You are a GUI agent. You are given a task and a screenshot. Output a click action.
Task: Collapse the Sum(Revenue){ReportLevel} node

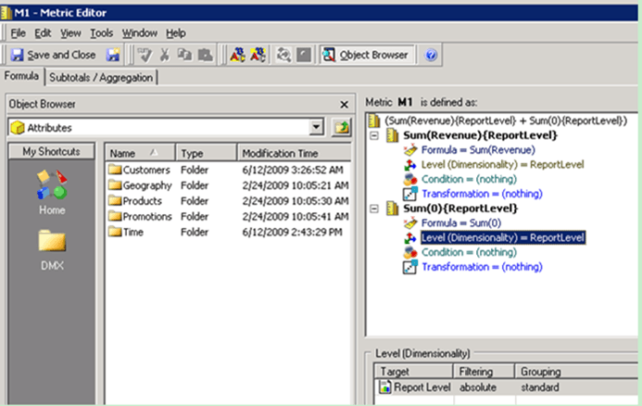coord(374,135)
